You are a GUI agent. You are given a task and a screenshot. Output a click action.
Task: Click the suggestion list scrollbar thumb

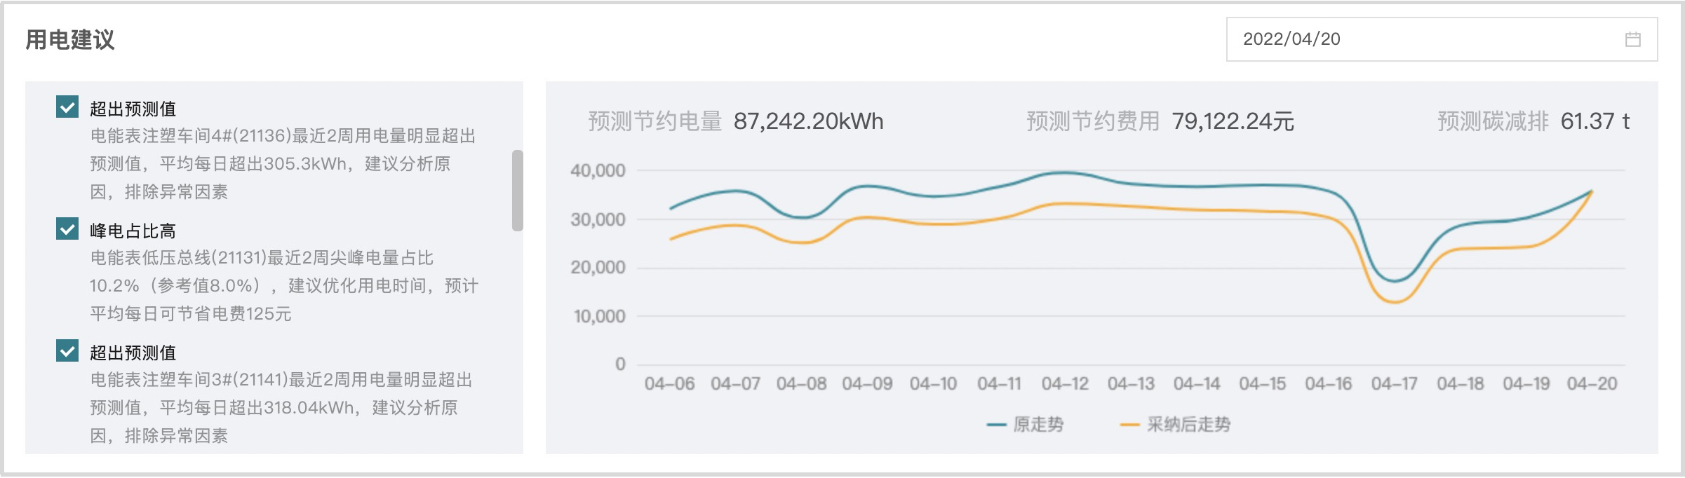point(517,190)
